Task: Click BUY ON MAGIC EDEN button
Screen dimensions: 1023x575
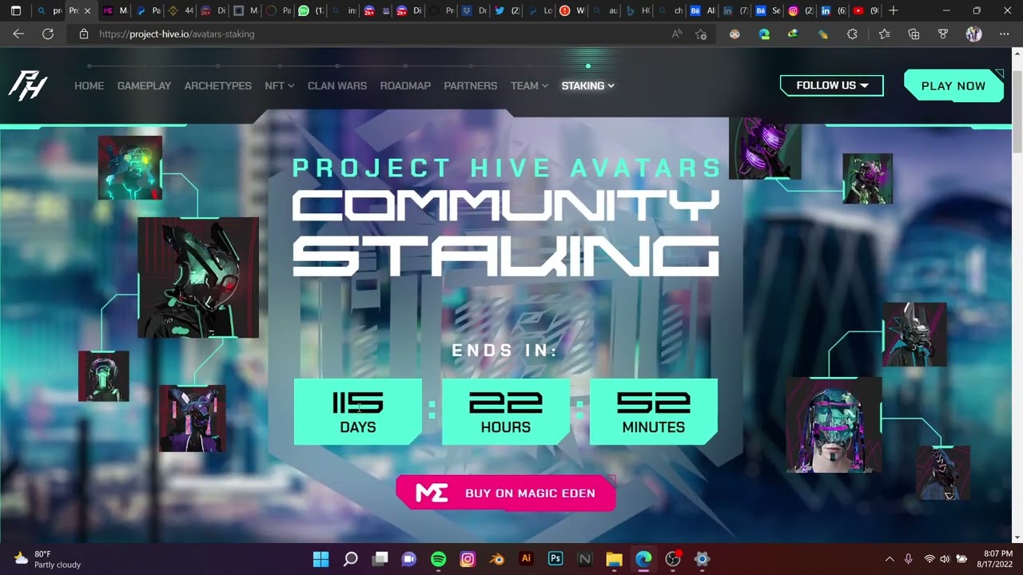Action: click(x=506, y=493)
